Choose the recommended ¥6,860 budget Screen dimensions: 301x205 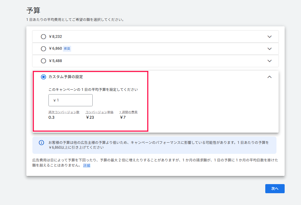[43, 48]
